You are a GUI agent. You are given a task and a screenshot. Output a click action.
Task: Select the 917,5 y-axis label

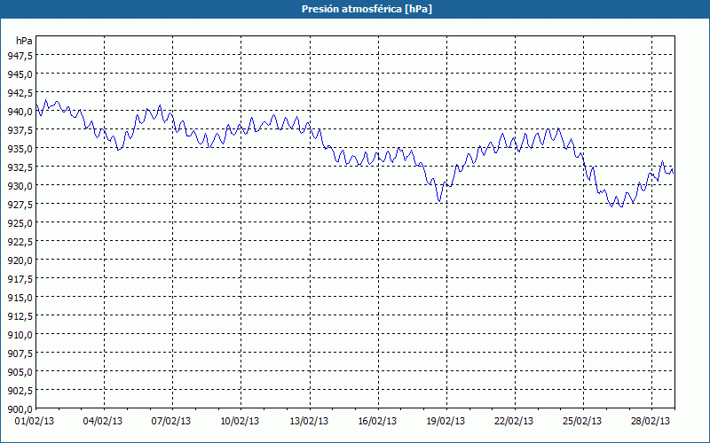[x=20, y=278]
